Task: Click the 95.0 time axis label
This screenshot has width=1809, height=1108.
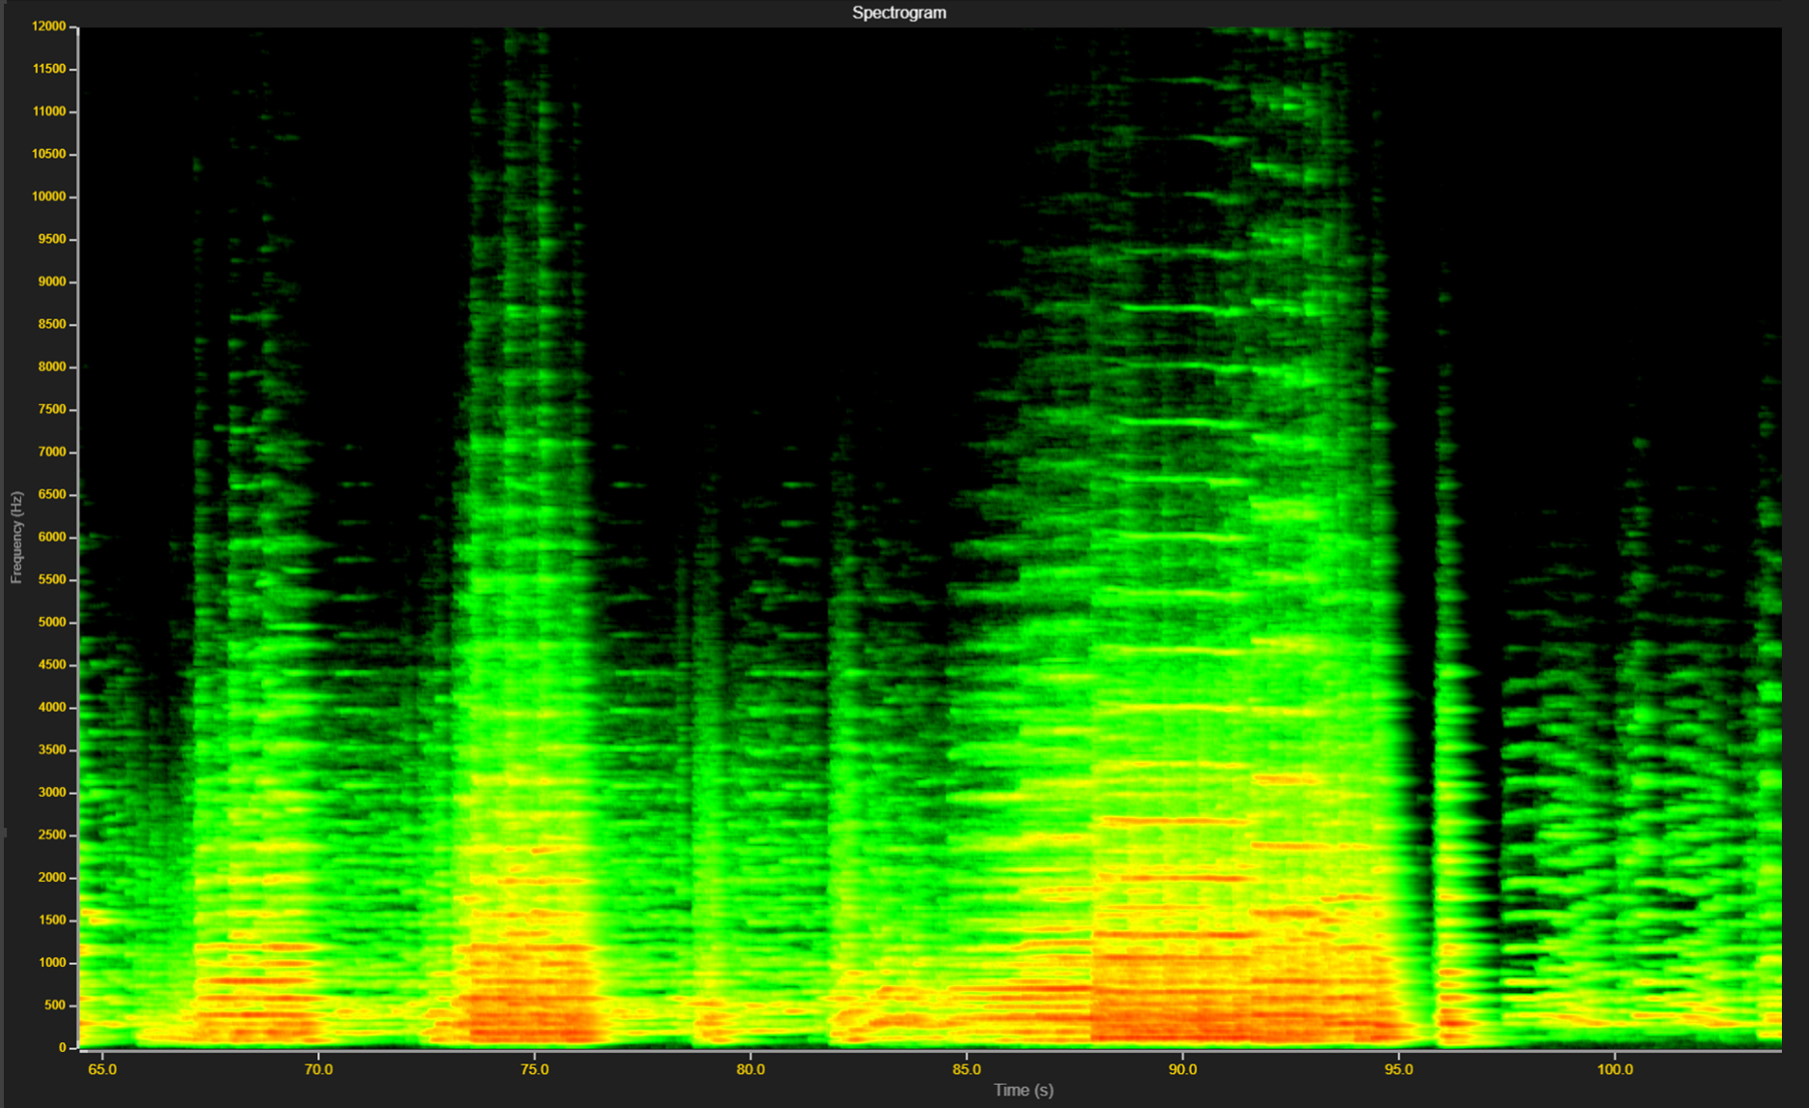Action: (1398, 1068)
